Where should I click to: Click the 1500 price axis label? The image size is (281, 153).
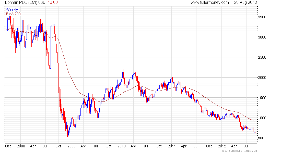click(x=262, y=98)
